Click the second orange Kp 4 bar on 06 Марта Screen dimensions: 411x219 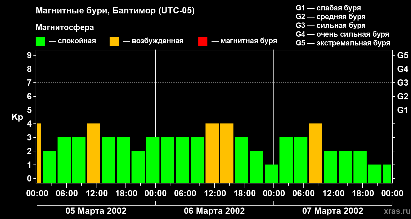(227, 153)
